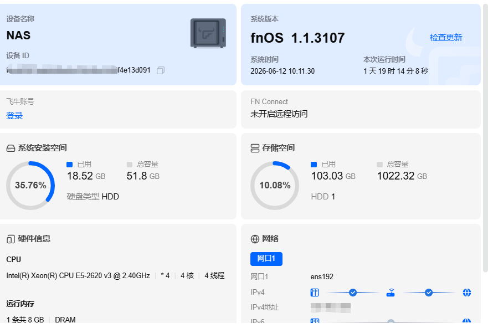
Task: Click the second IPv4 connection checkmark
Action: tap(429, 293)
